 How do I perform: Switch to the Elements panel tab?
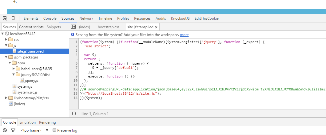click(x=31, y=18)
